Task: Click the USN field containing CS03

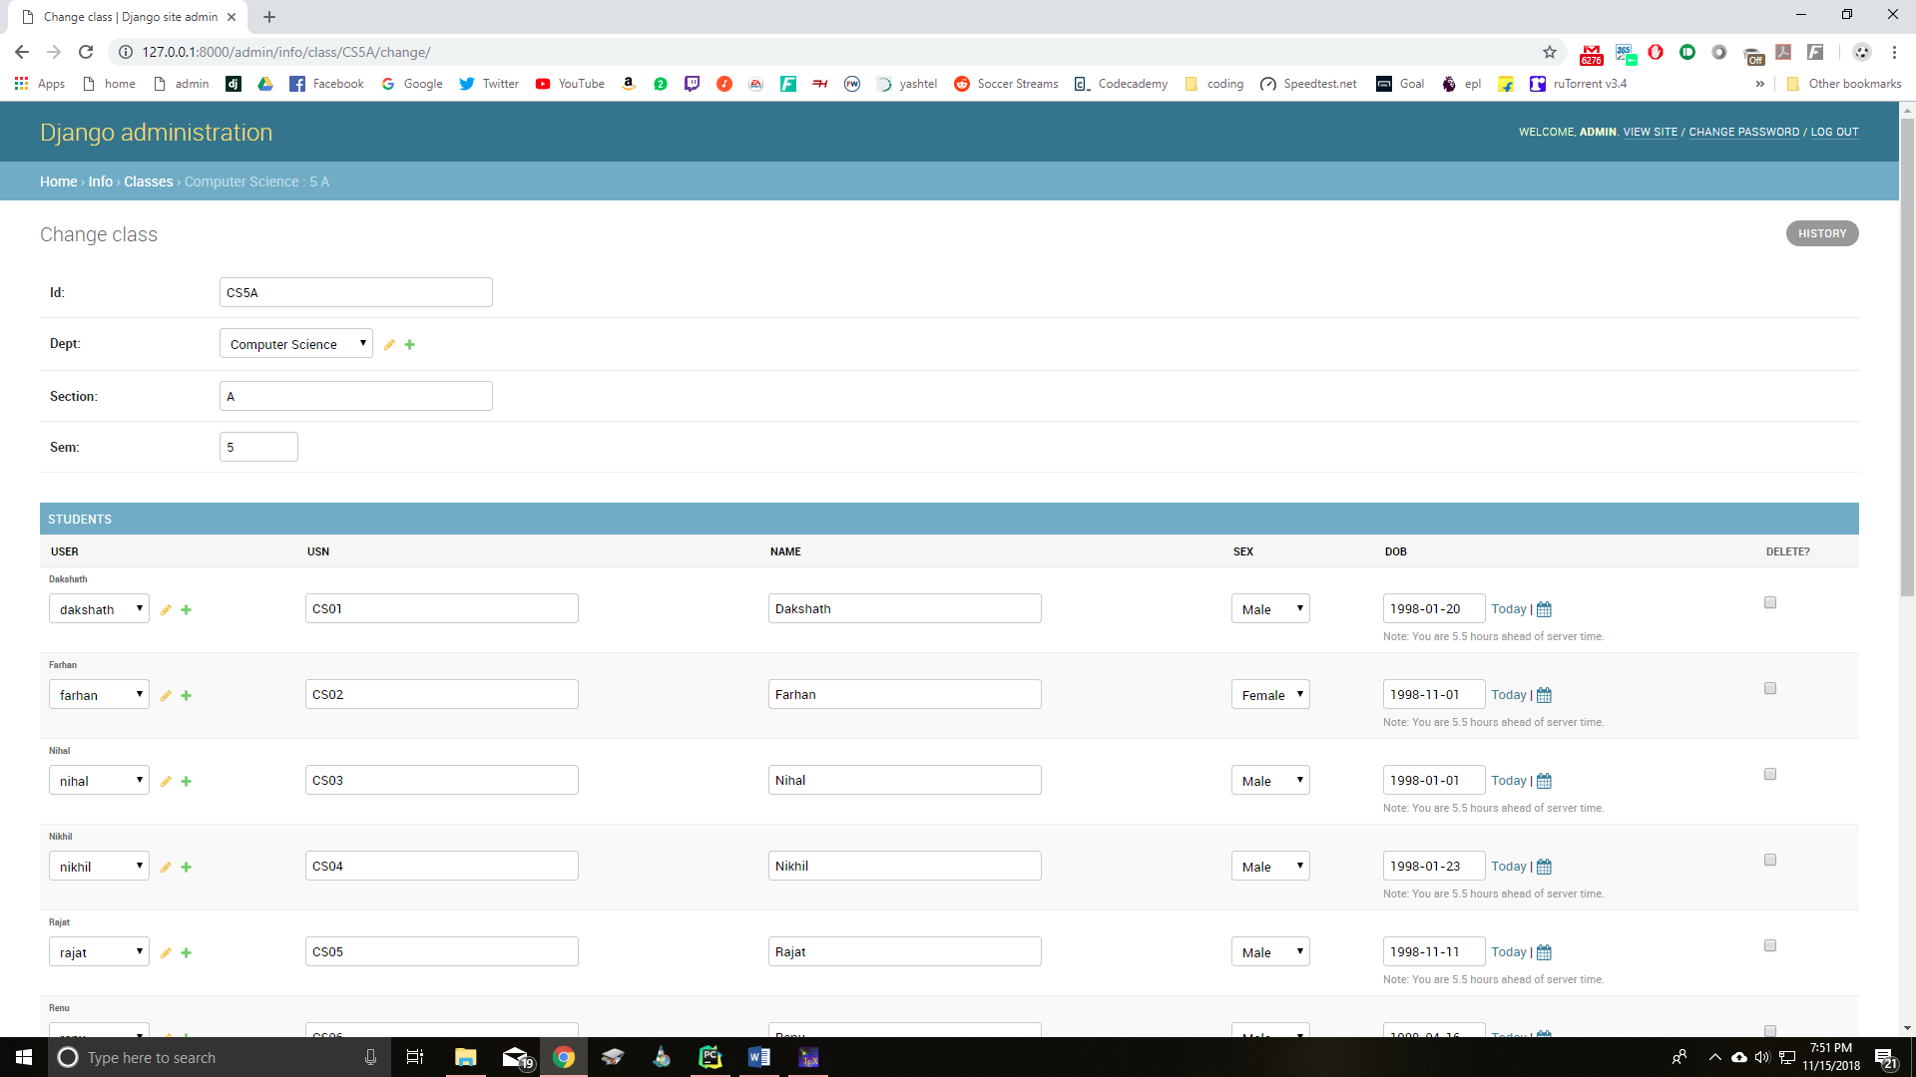Action: point(441,781)
